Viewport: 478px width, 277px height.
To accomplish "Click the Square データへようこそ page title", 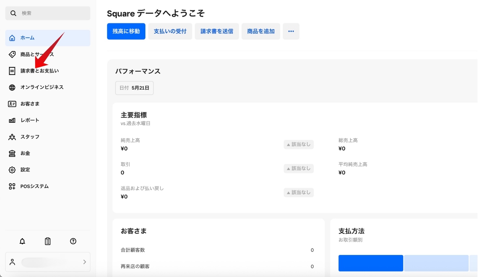I will point(156,13).
